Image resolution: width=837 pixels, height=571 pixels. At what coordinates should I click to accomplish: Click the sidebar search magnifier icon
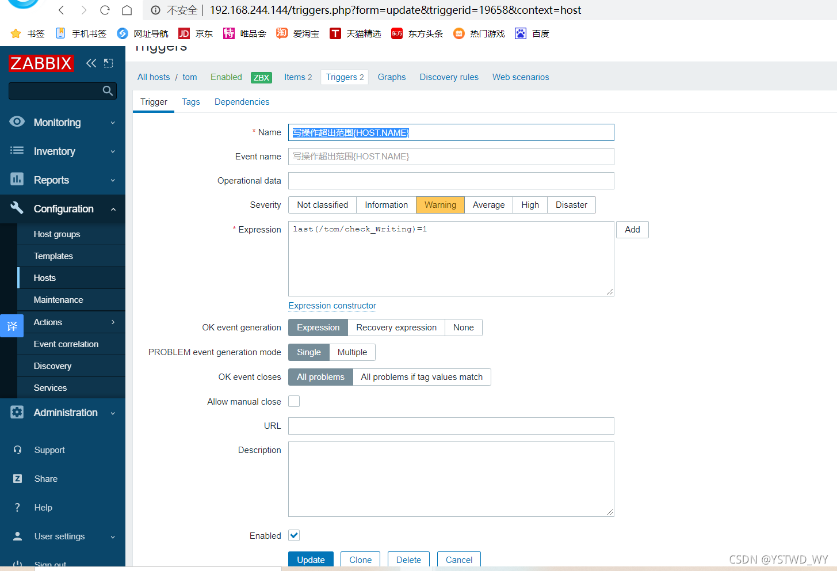click(108, 91)
